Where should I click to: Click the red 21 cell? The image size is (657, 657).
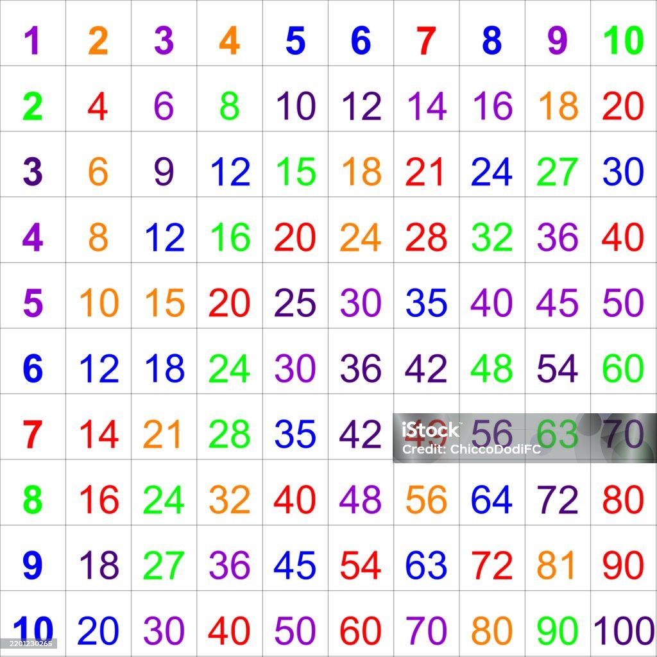click(424, 172)
